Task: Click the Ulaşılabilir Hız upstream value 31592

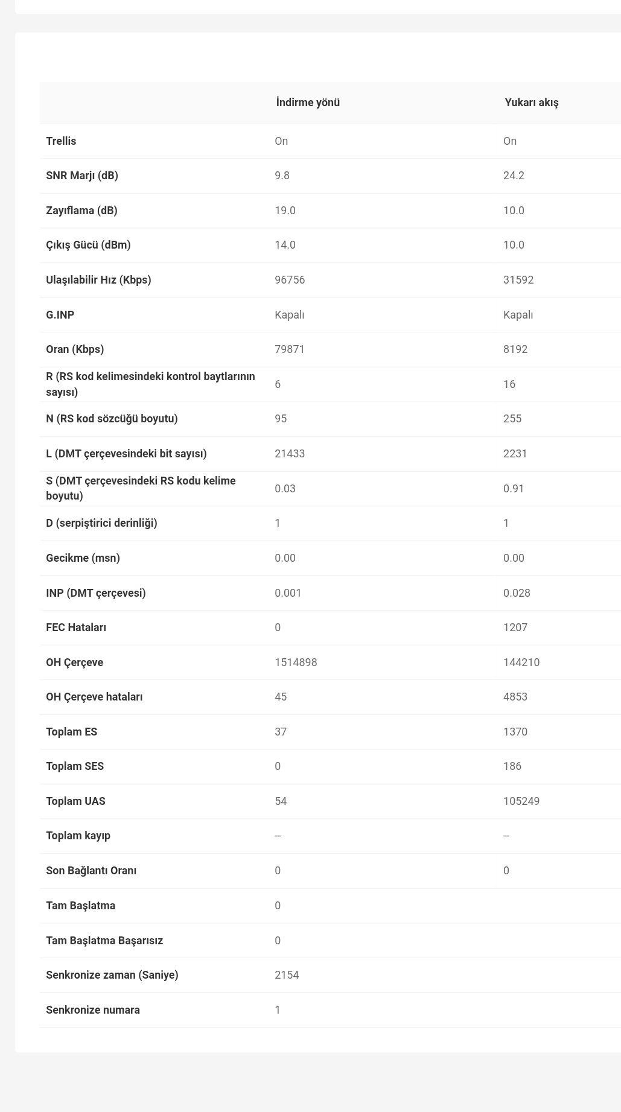Action: click(x=518, y=280)
